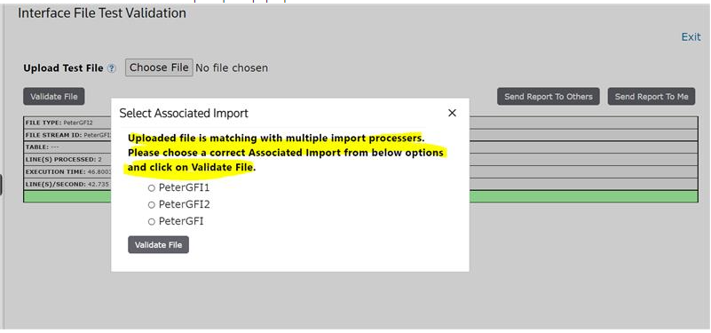This screenshot has height=333, width=711.
Task: Click the TABLE: --- row
Action: click(x=360, y=147)
